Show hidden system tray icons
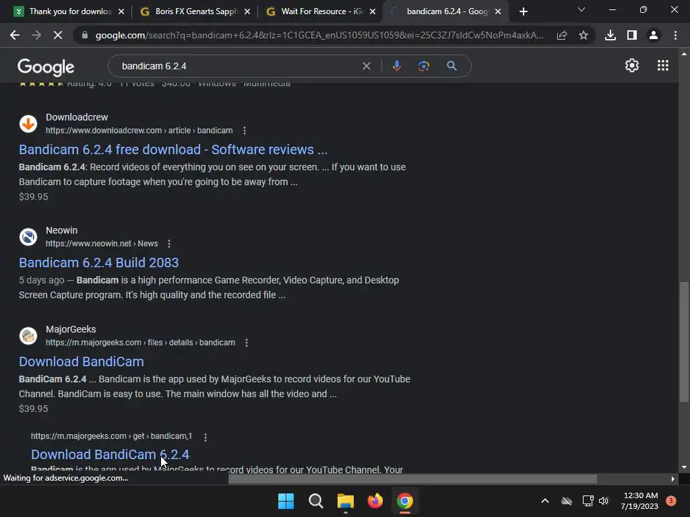690x517 pixels. tap(544, 501)
